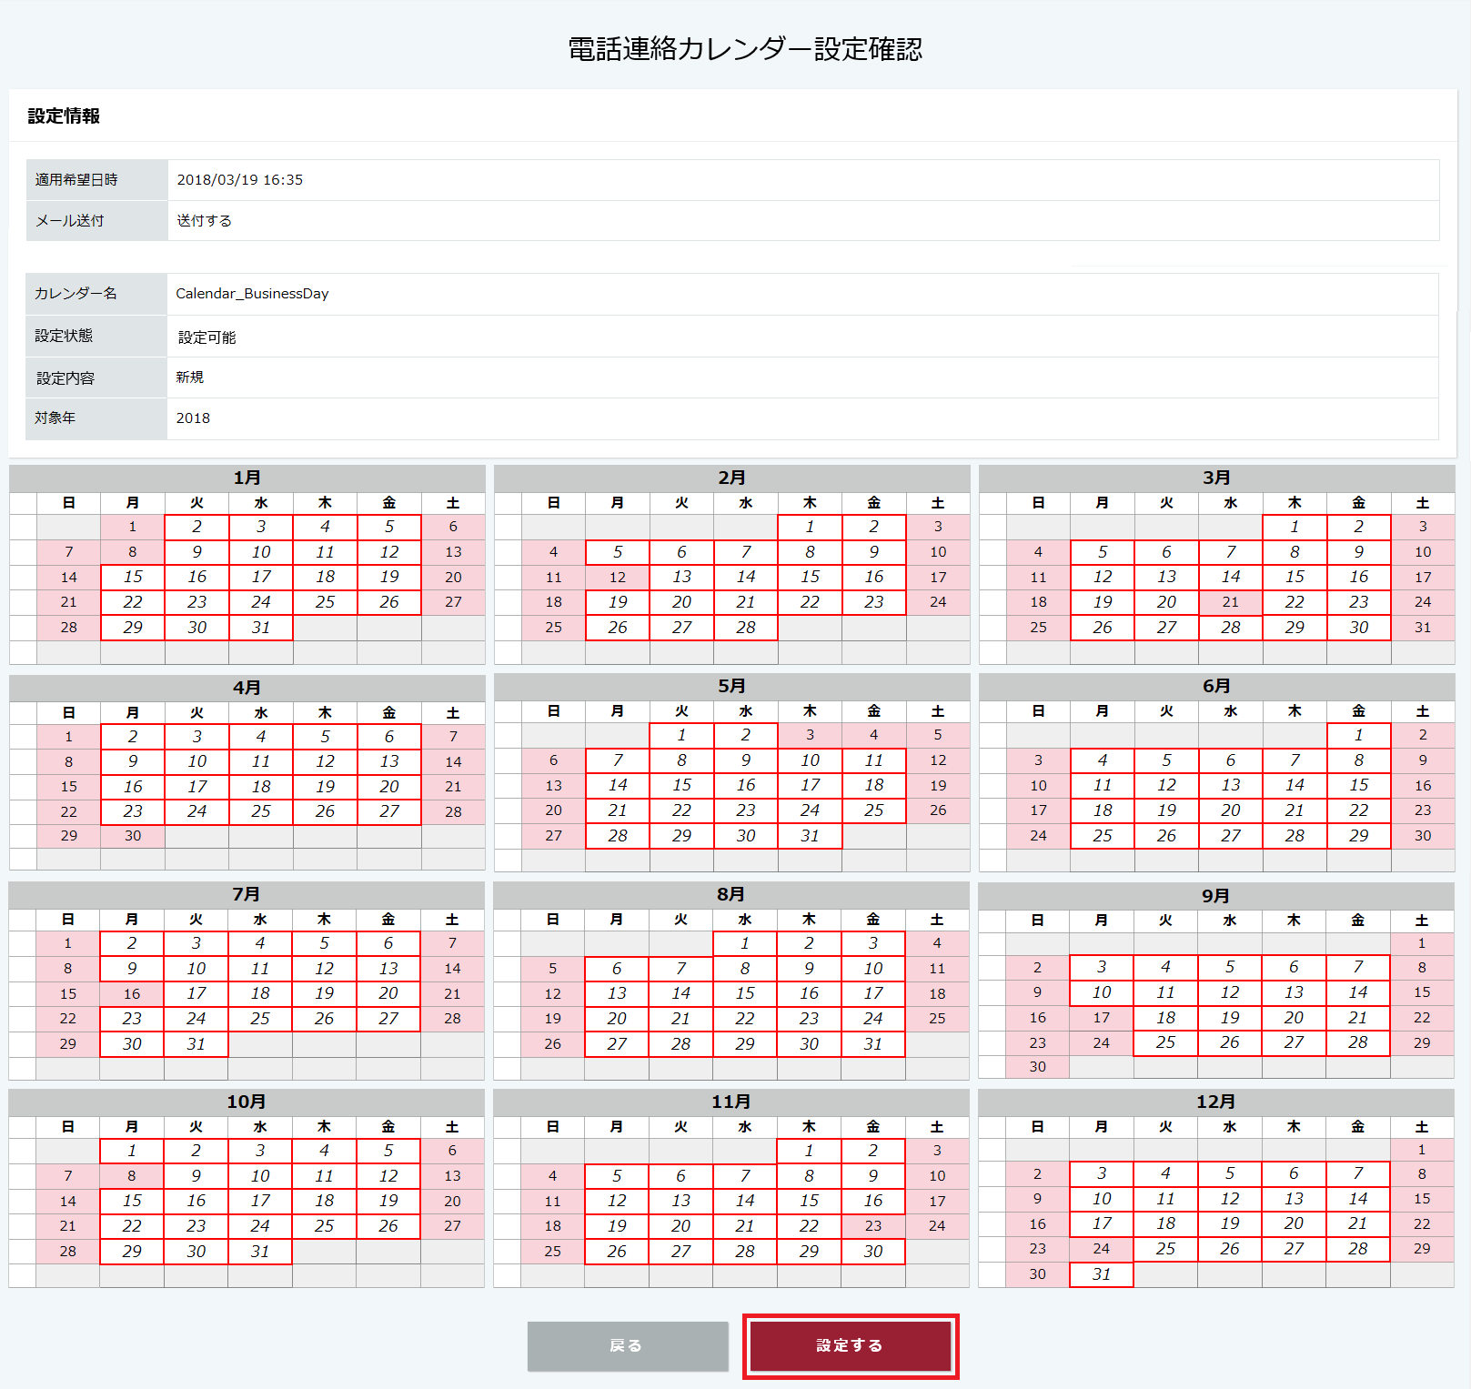Click the 1月 month header

pos(247,478)
